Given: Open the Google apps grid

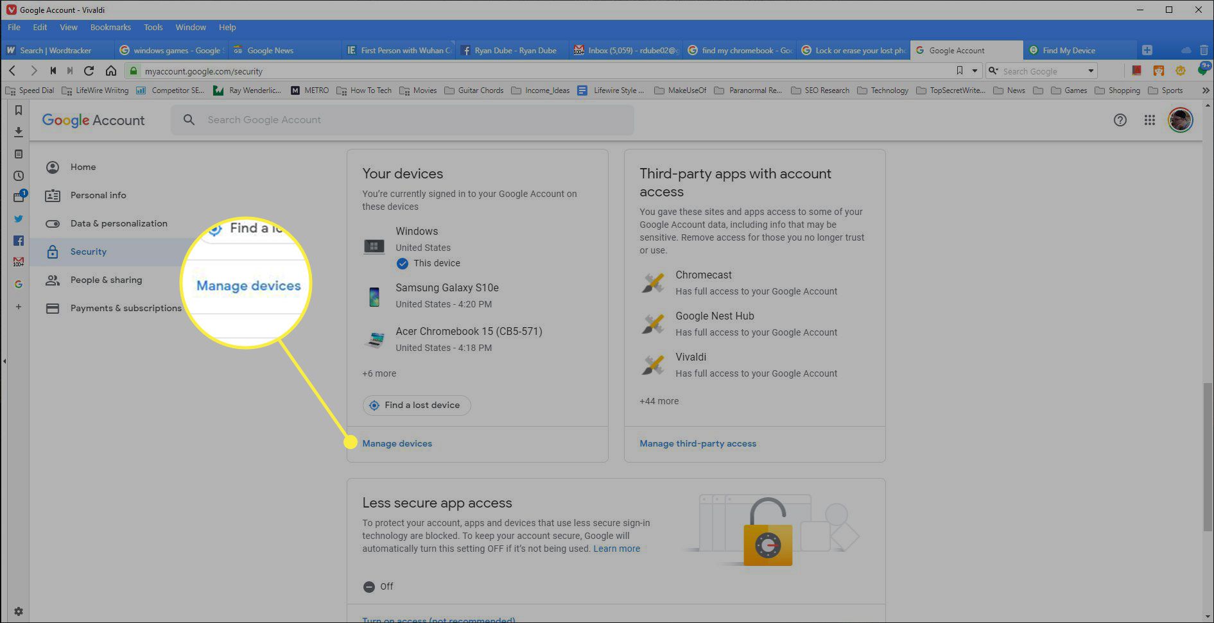Looking at the screenshot, I should pos(1150,120).
